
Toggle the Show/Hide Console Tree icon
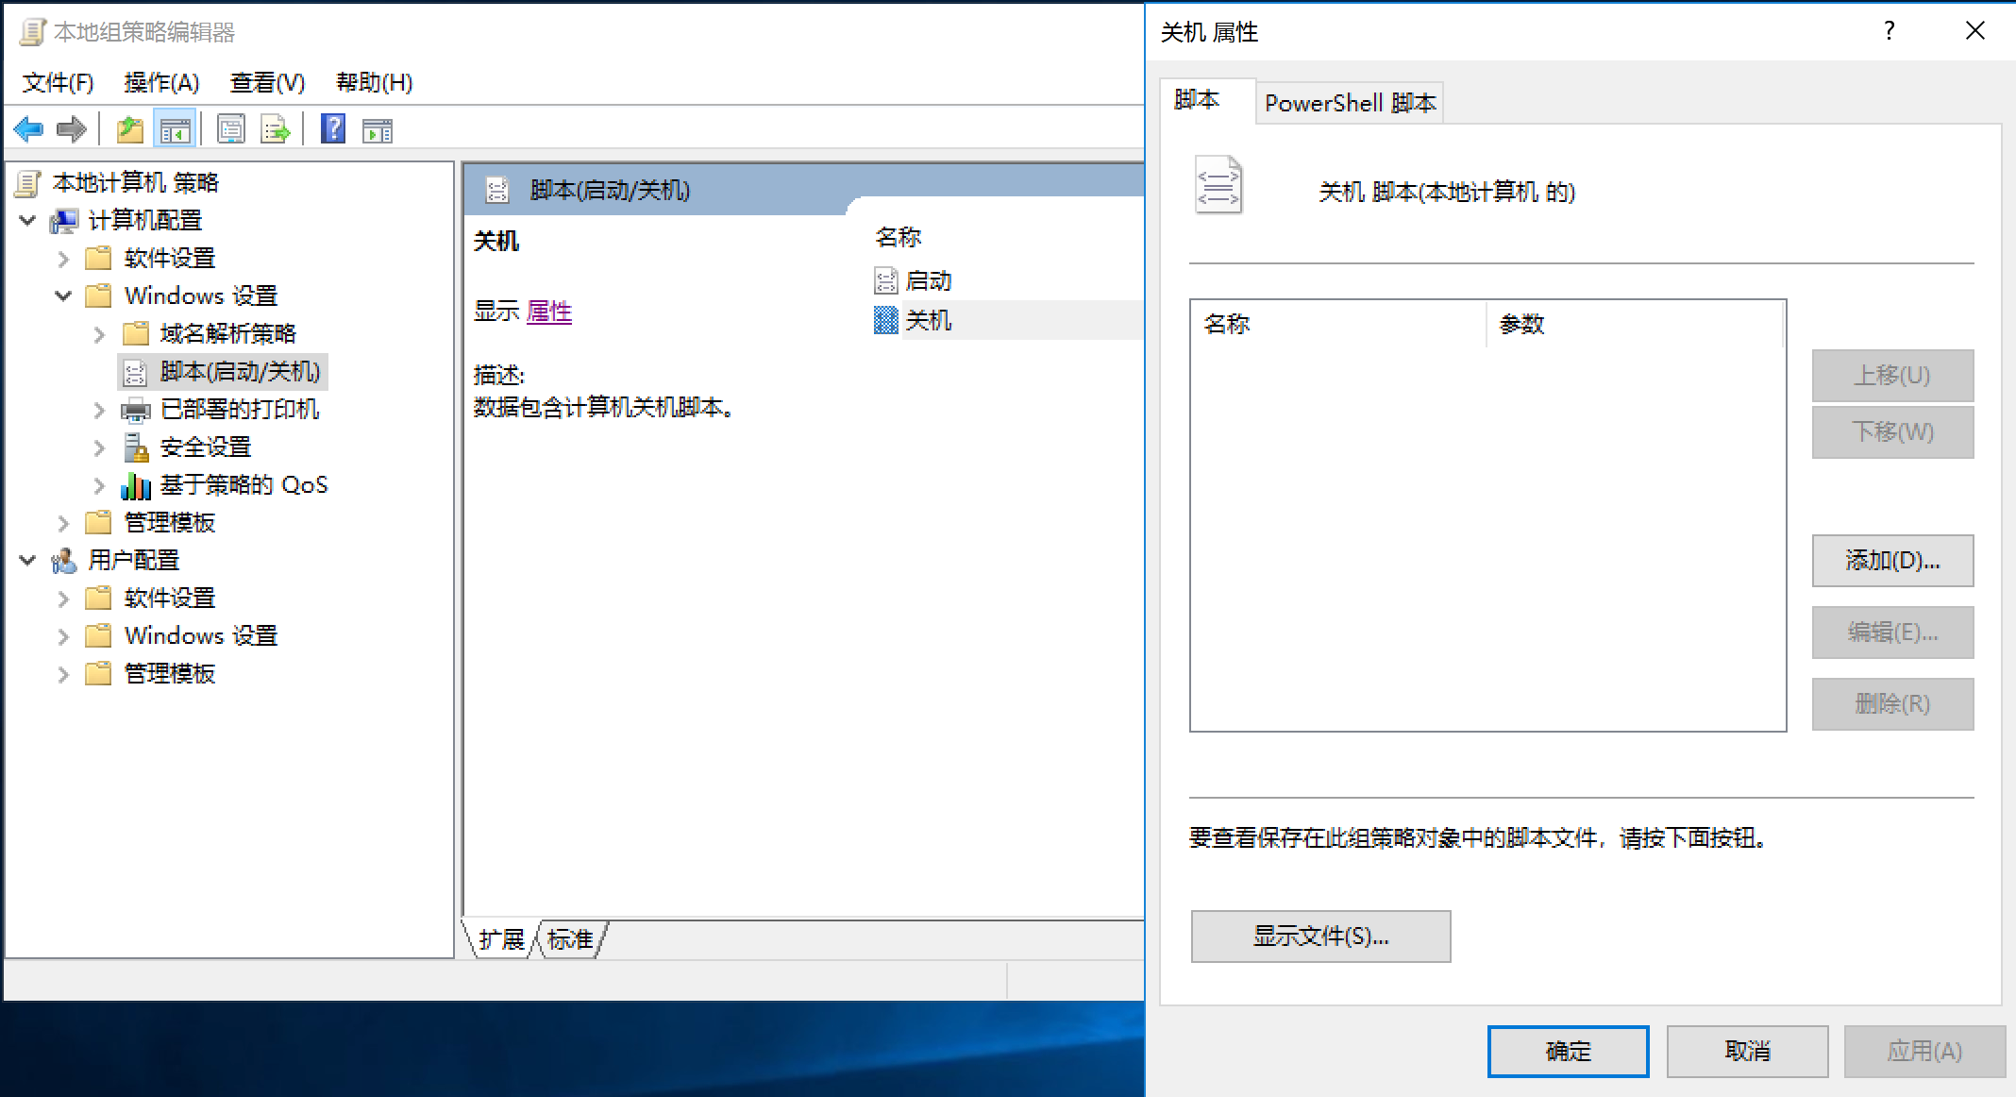click(x=176, y=129)
